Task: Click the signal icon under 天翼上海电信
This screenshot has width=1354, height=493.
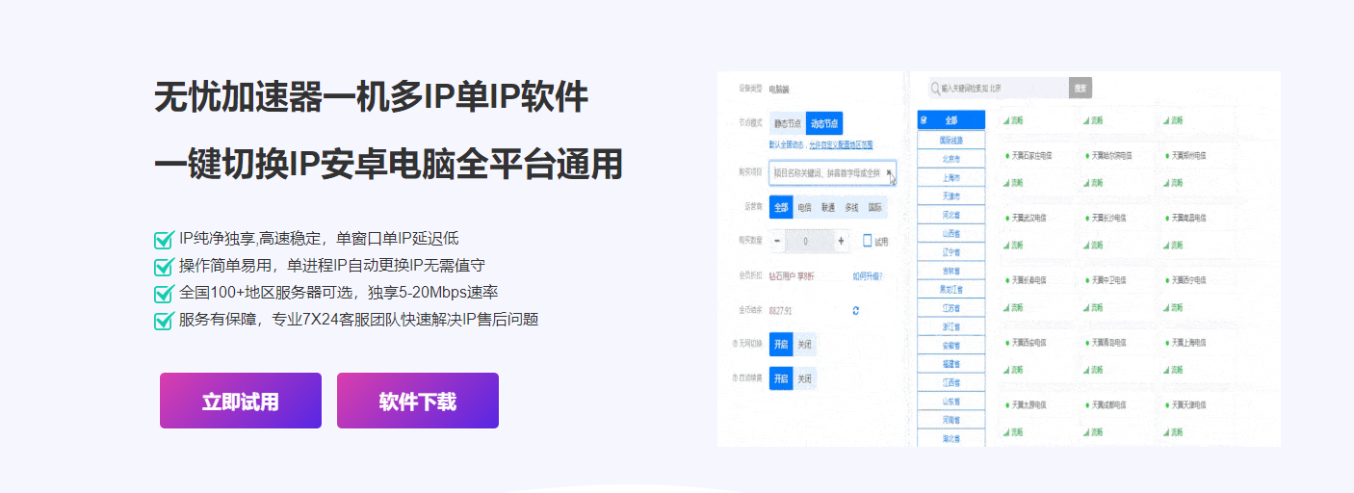Action: pos(1168,370)
